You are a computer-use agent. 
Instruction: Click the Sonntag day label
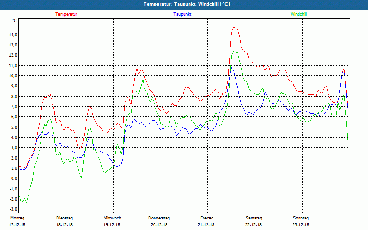coord(301,218)
